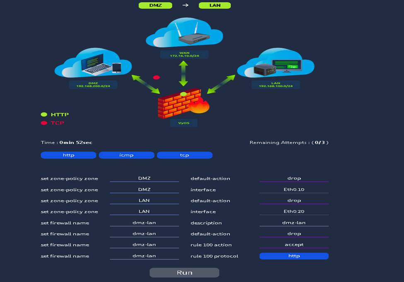
Task: Select the LAN label at the top
Action: 215,5
